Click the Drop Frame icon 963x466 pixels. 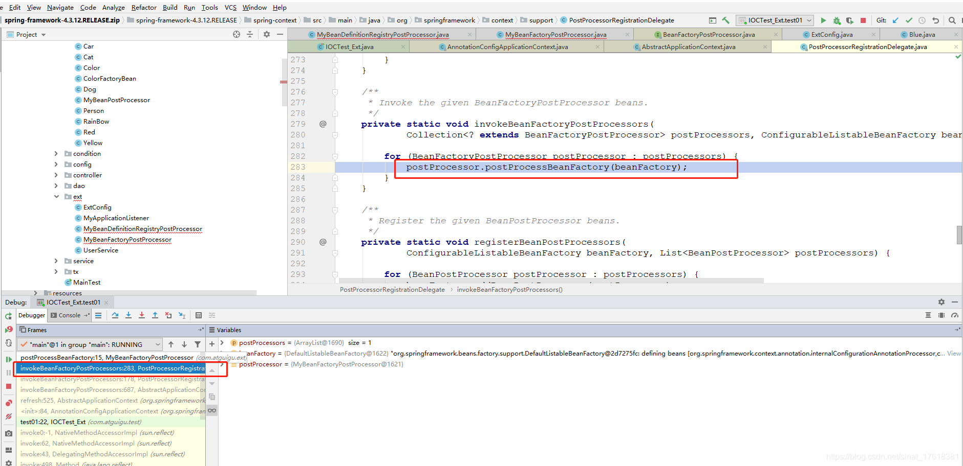coord(168,315)
